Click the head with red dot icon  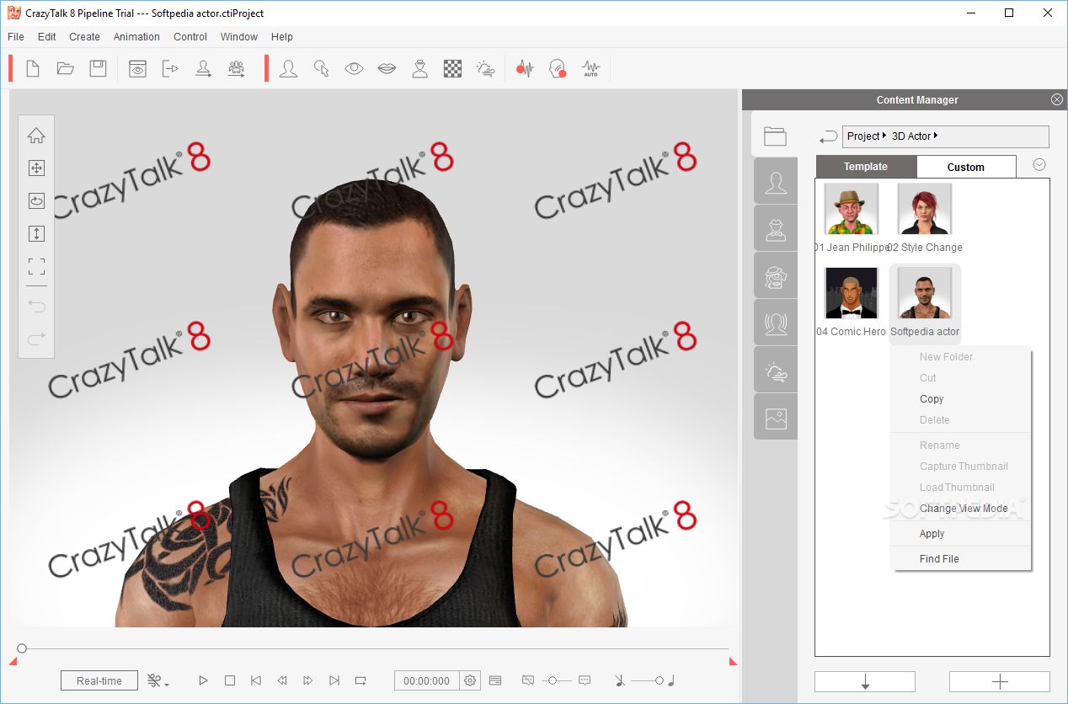(x=558, y=69)
